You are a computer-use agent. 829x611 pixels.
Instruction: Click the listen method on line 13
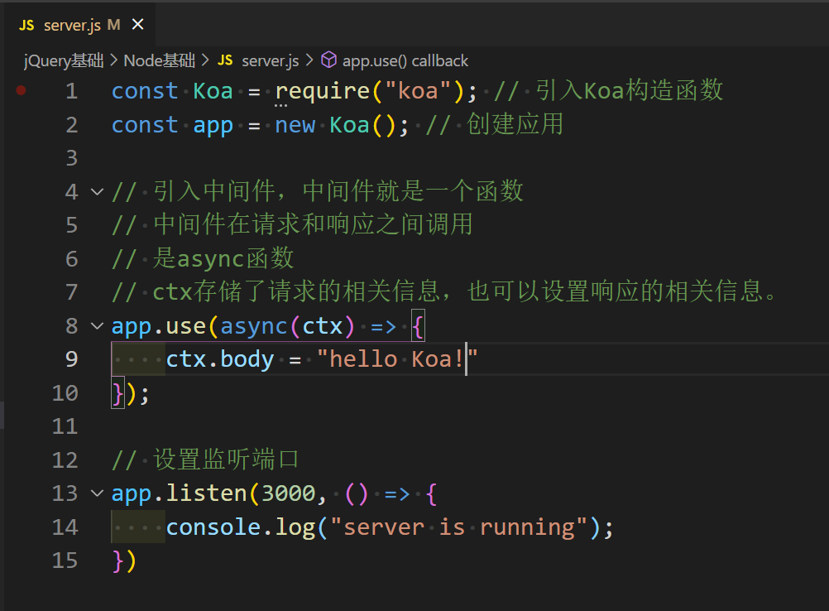[x=206, y=493]
